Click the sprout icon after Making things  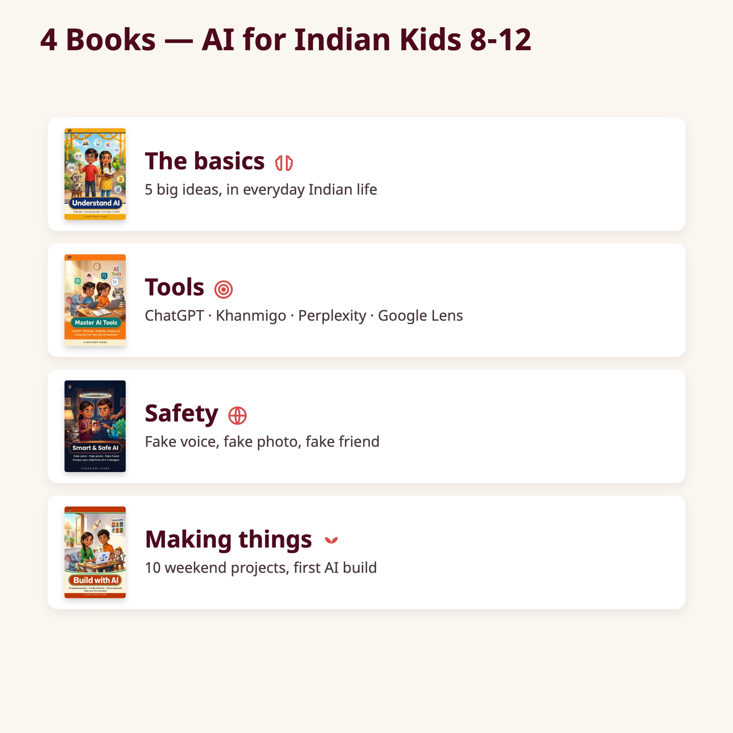[x=331, y=540]
